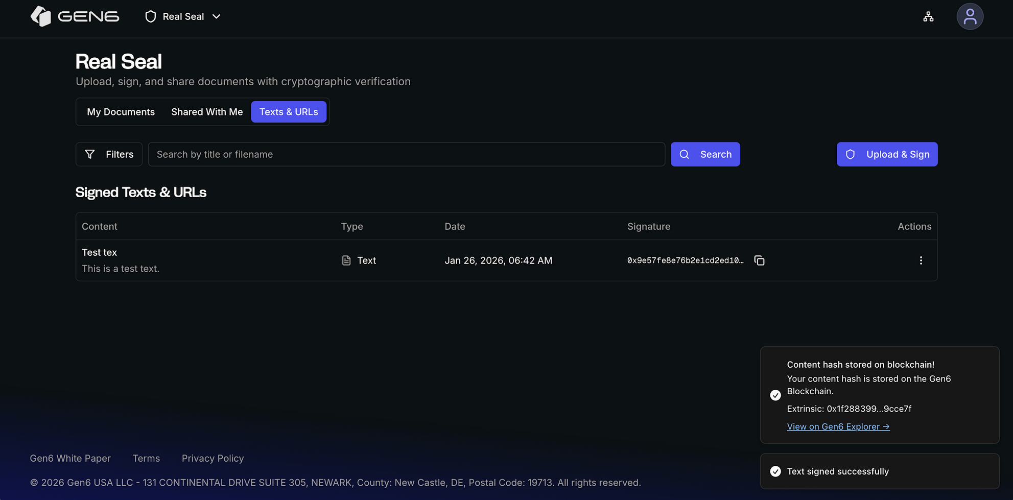
Task: Open the network hierarchy icon
Action: [x=928, y=17]
